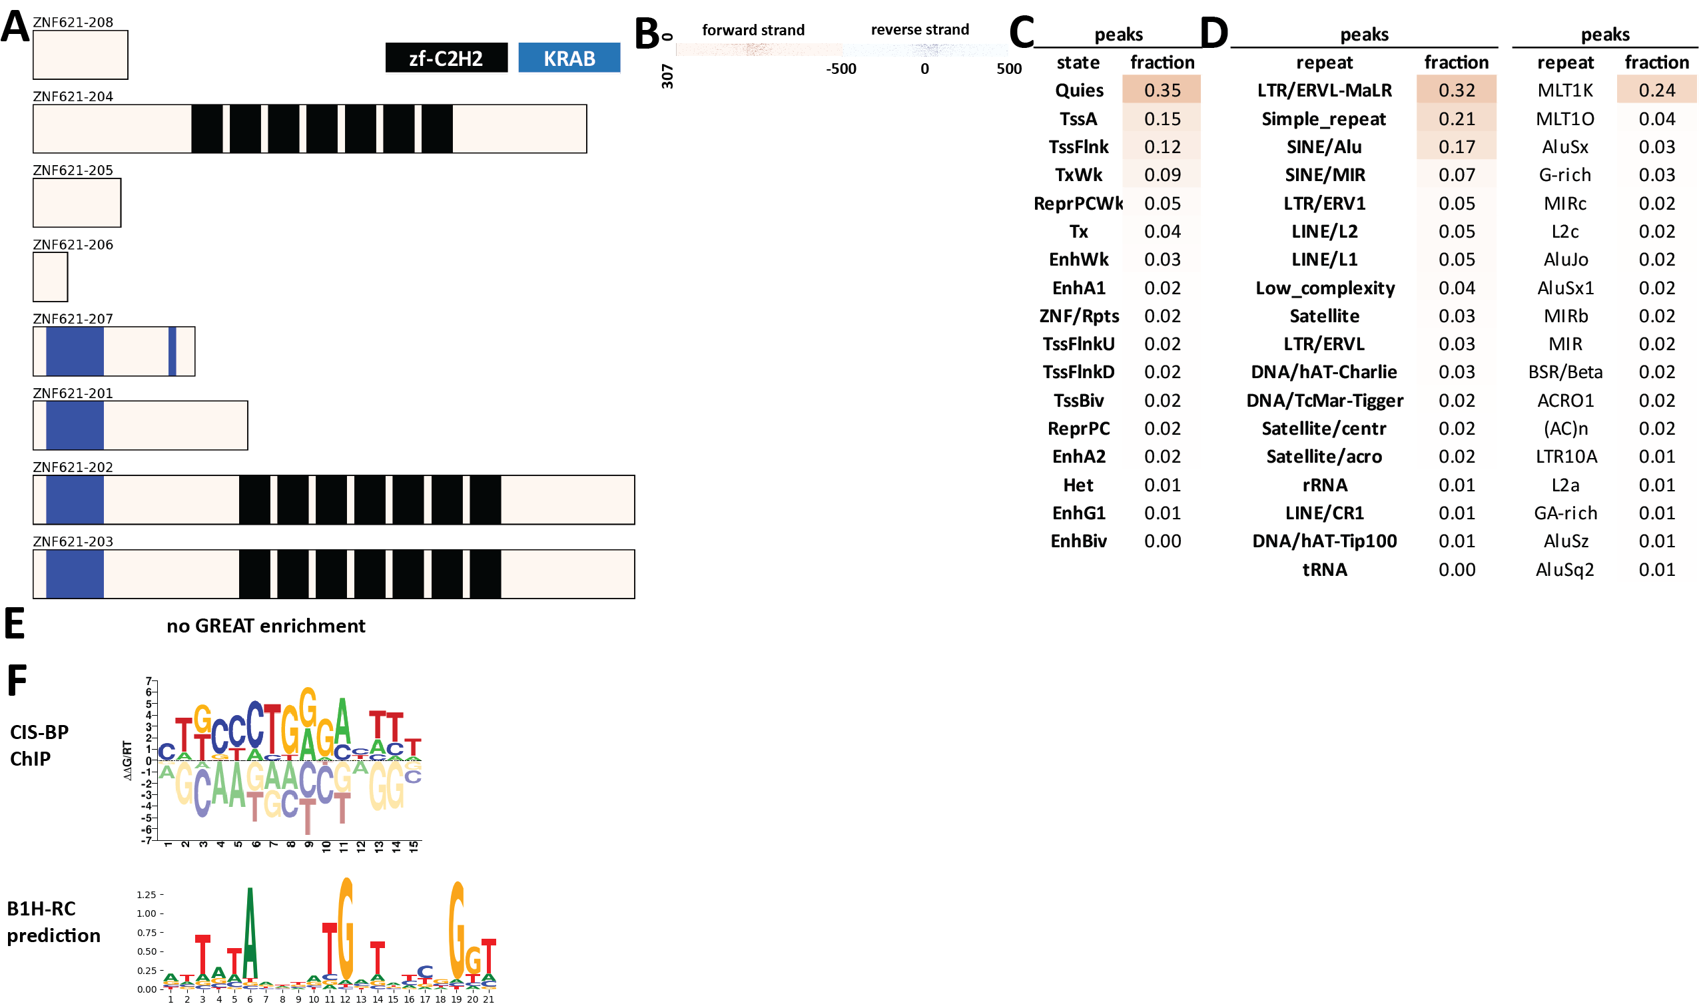Select the CIS-BP ChIP motif logo
The height and width of the screenshot is (1006, 1699).
coord(272,764)
